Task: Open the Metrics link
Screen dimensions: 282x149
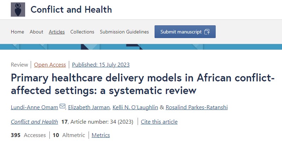Action: 101,135
